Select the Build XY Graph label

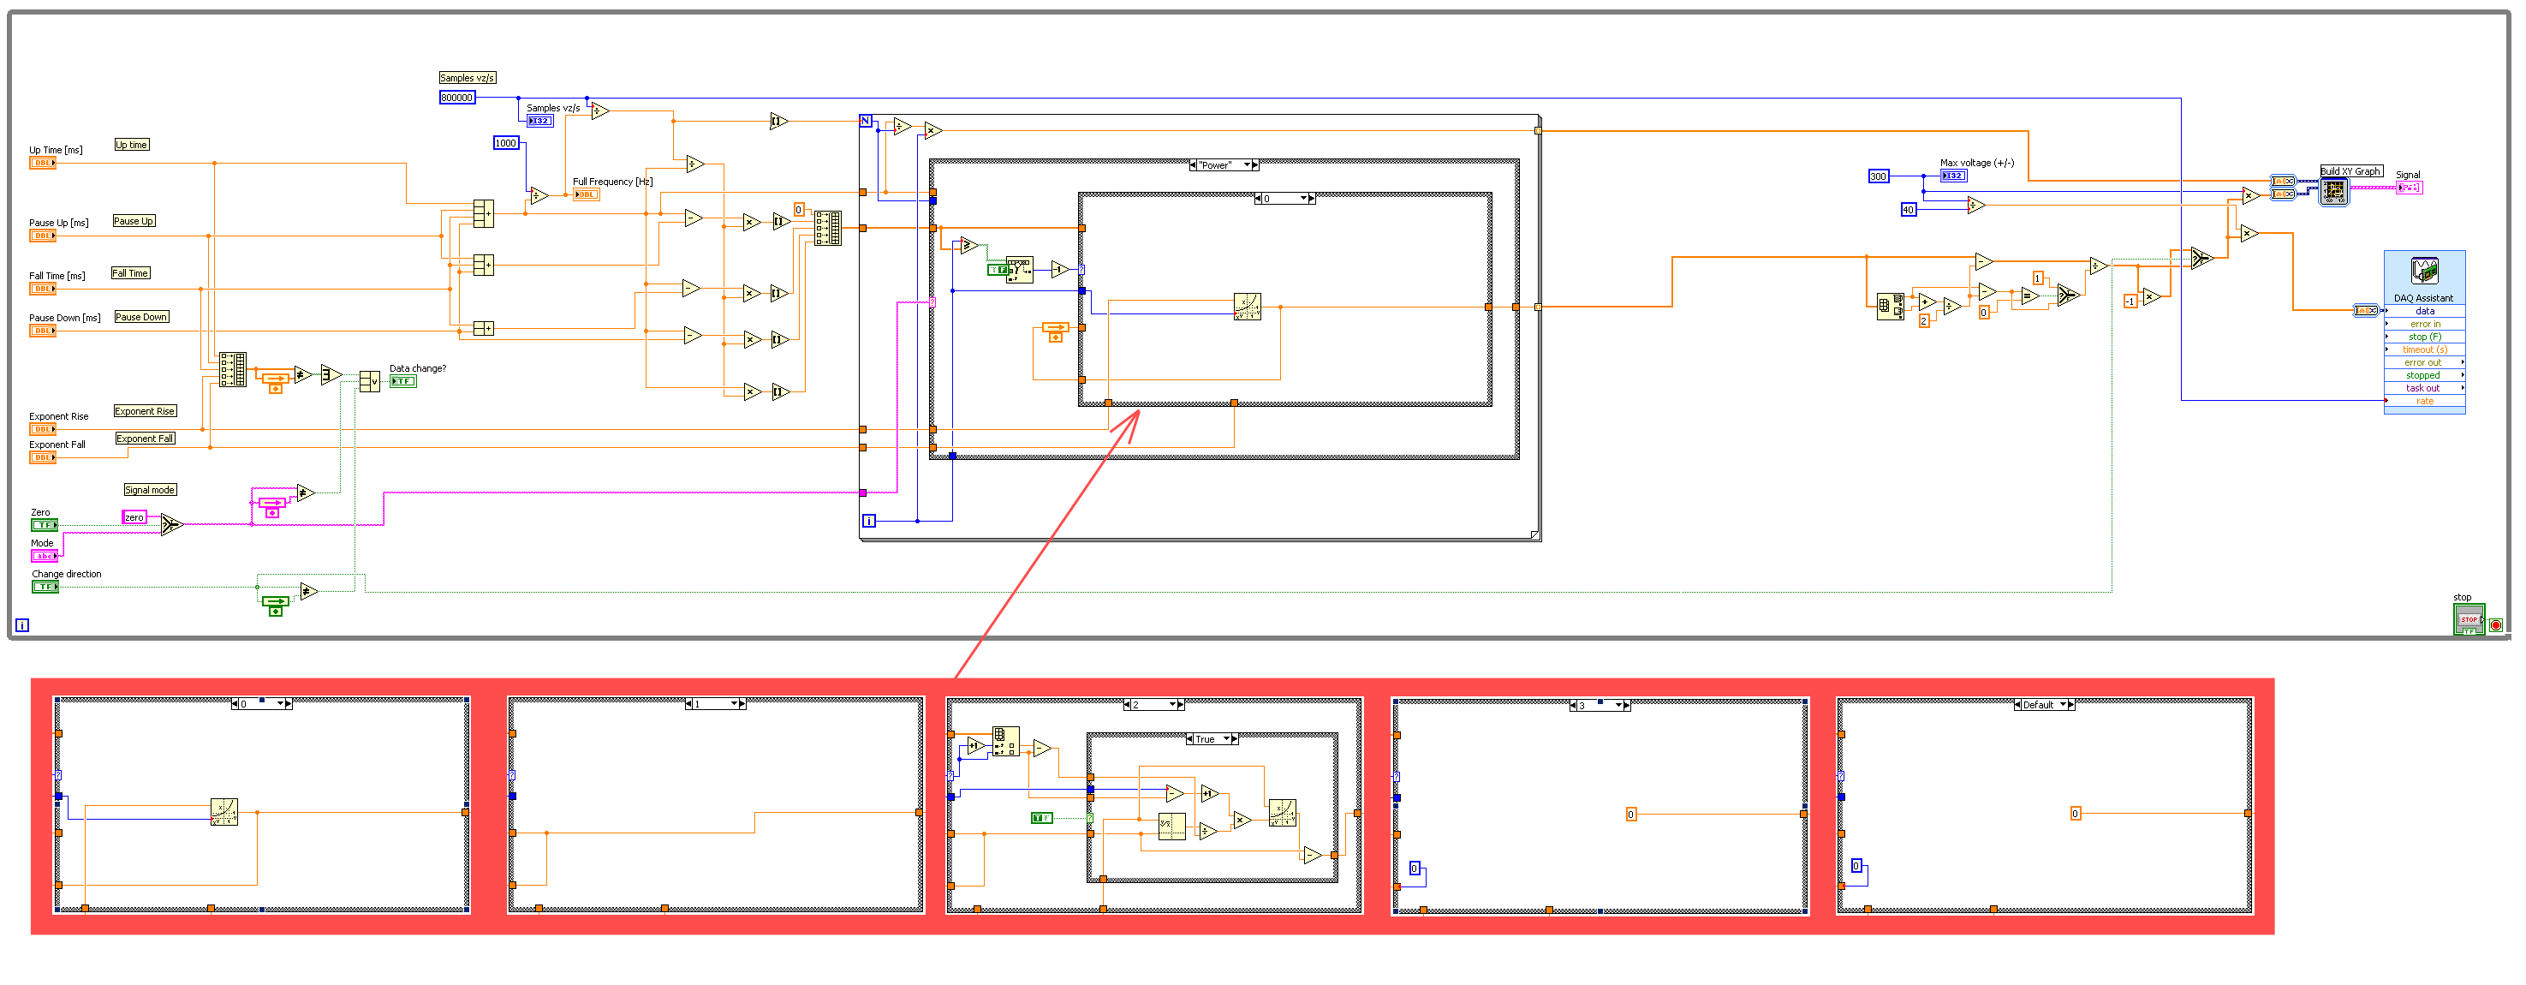[2350, 170]
